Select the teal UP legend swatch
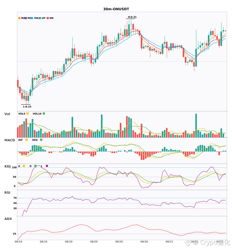The width and height of the screenshot is (232, 249). (x=40, y=18)
